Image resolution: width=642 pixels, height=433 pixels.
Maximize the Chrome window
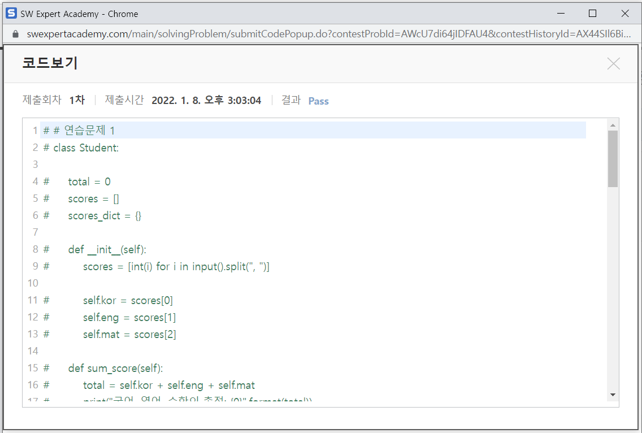click(x=592, y=14)
